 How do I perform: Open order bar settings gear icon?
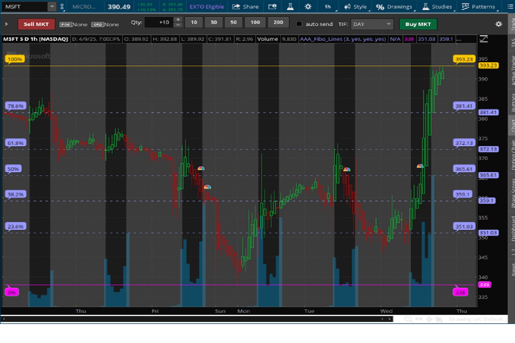click(499, 24)
